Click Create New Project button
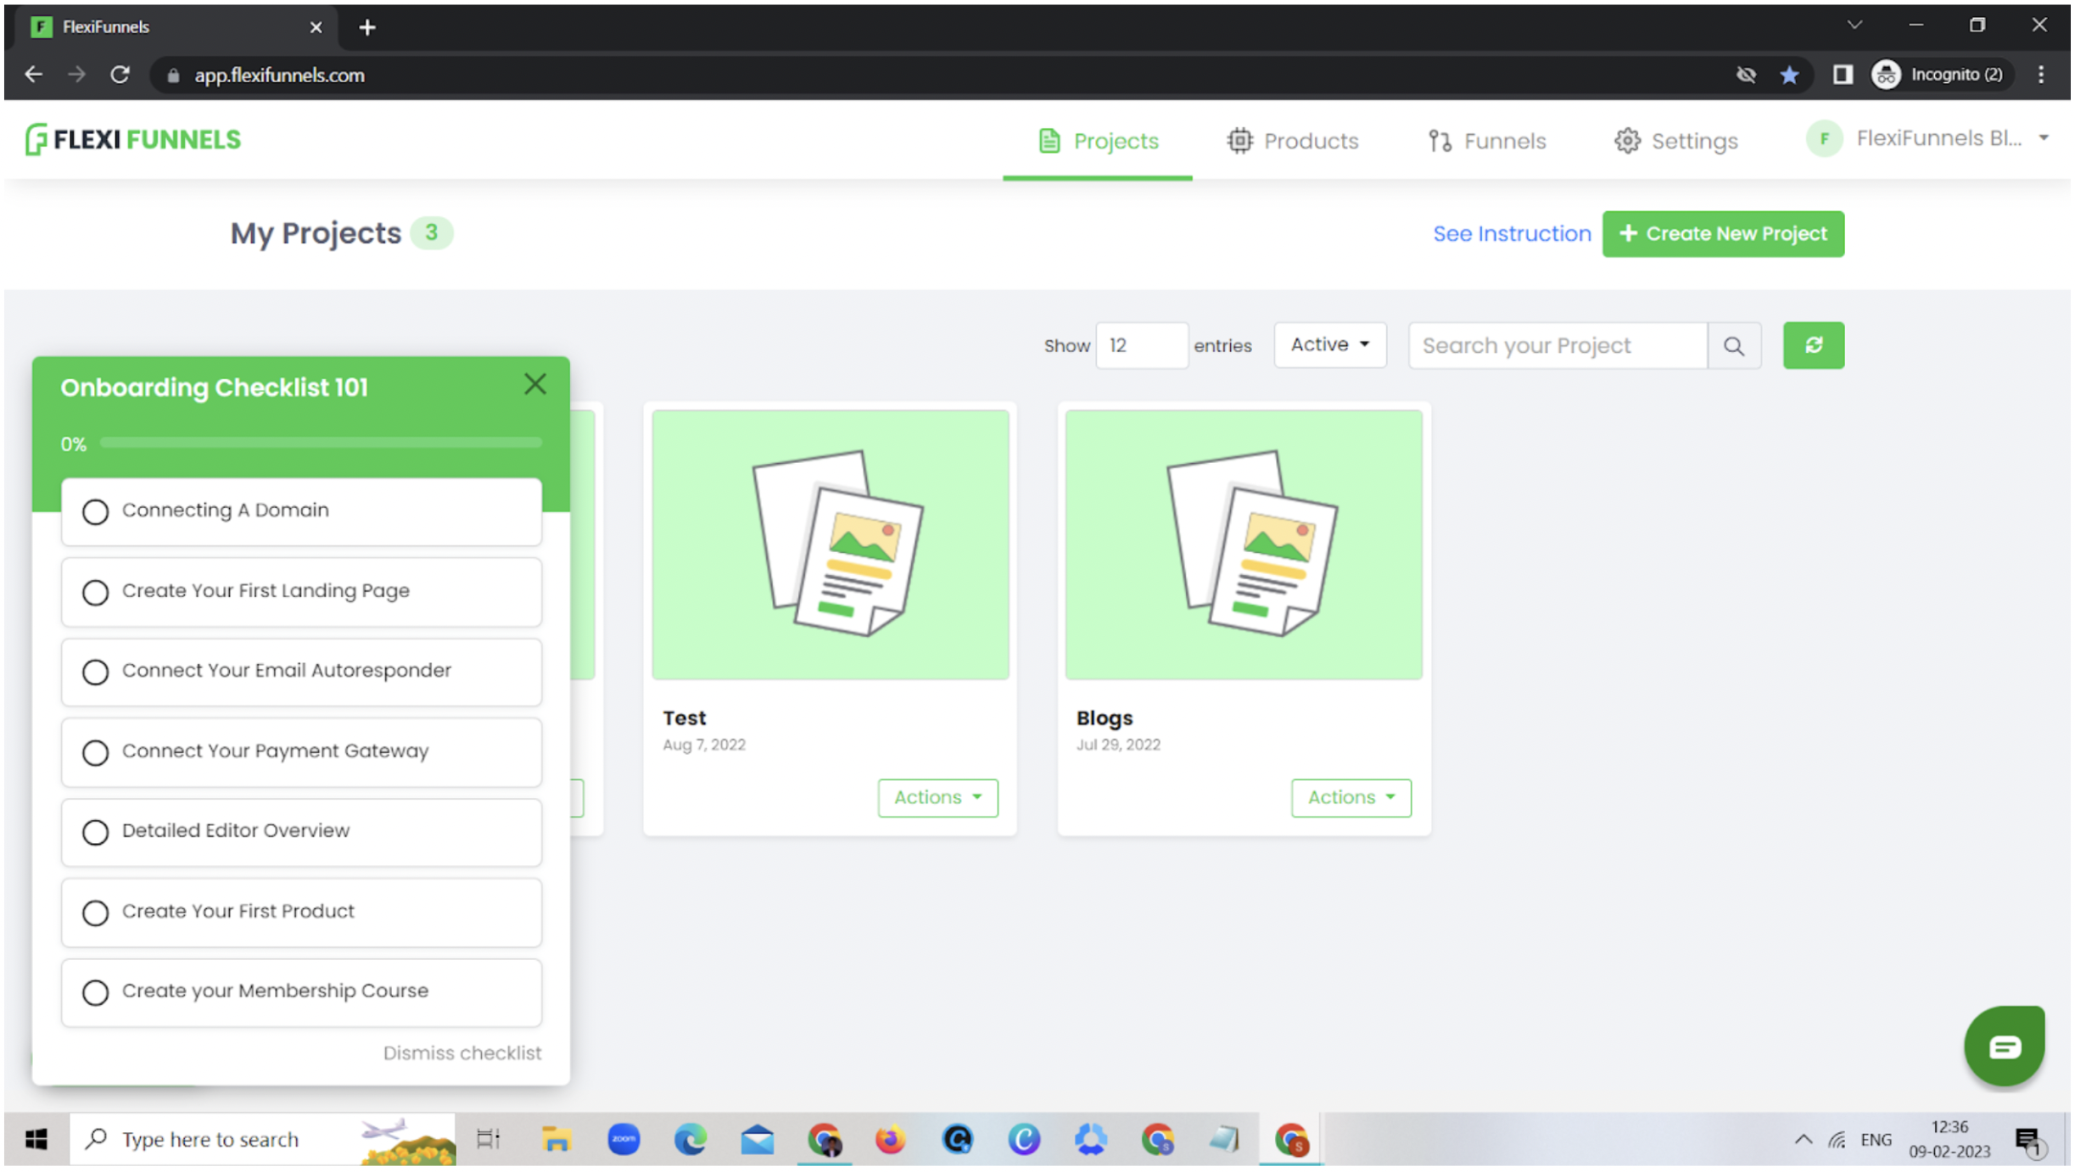2075x1172 pixels. [x=1722, y=233]
